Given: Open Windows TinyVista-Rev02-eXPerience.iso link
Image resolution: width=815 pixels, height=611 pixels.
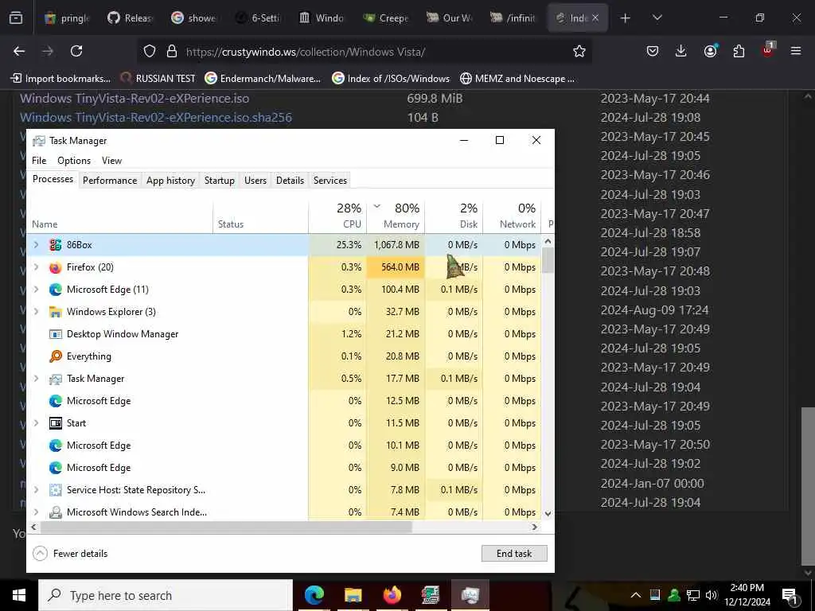Looking at the screenshot, I should click(x=135, y=98).
